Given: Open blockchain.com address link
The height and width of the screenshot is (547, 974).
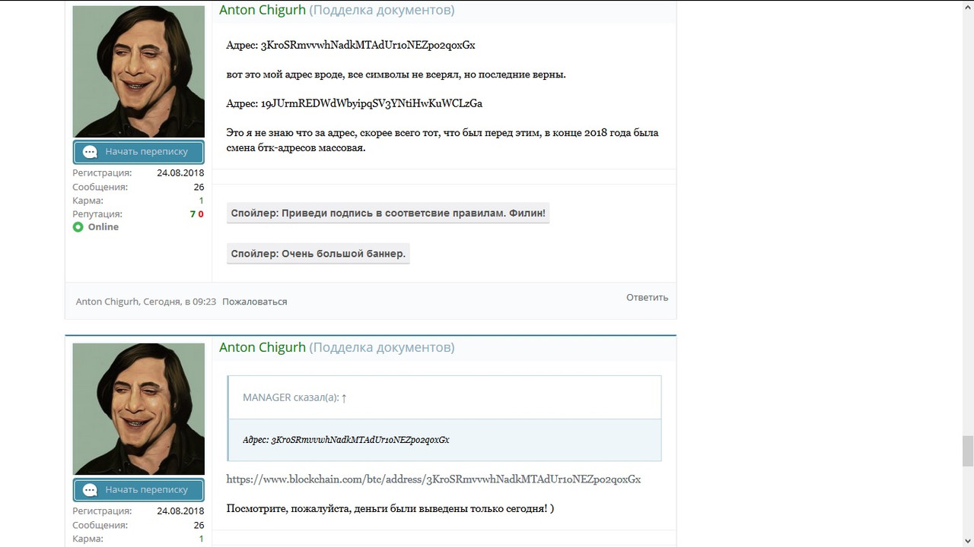Looking at the screenshot, I should point(434,479).
